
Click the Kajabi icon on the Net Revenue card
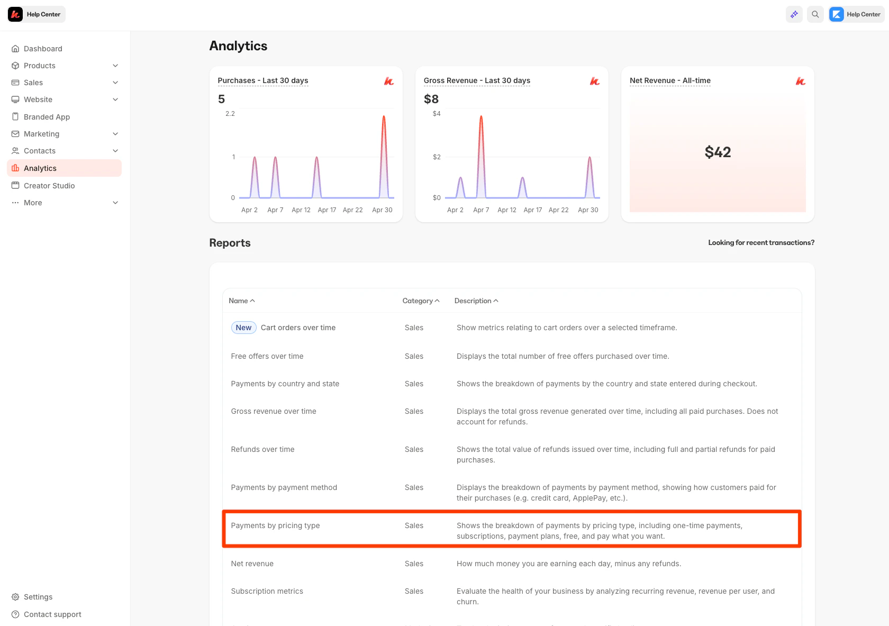(x=800, y=81)
